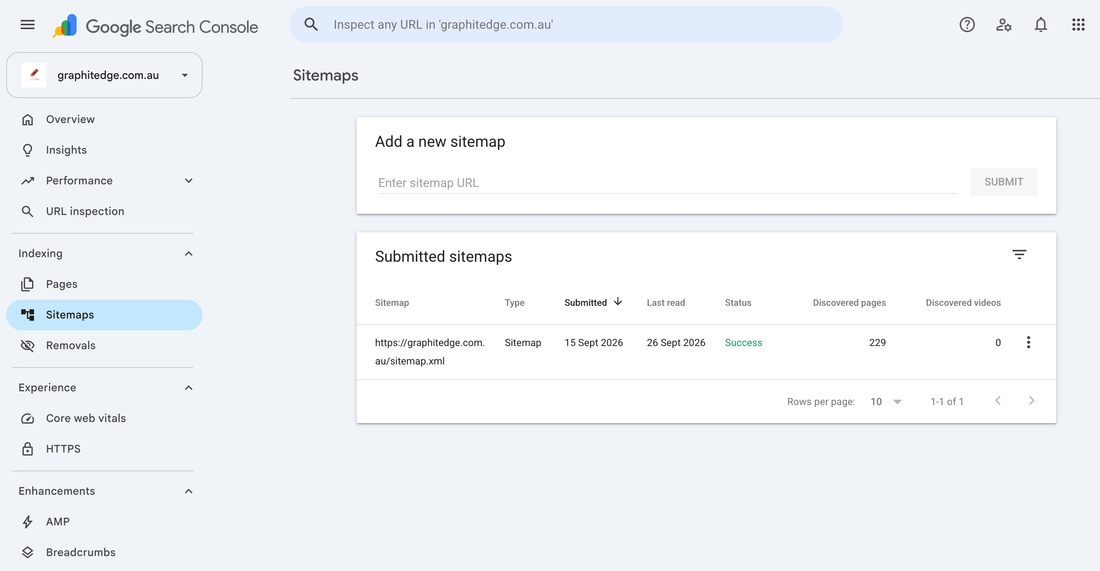The image size is (1100, 571).
Task: Click the graphitedge.com.au property favicon
Action: click(x=34, y=75)
